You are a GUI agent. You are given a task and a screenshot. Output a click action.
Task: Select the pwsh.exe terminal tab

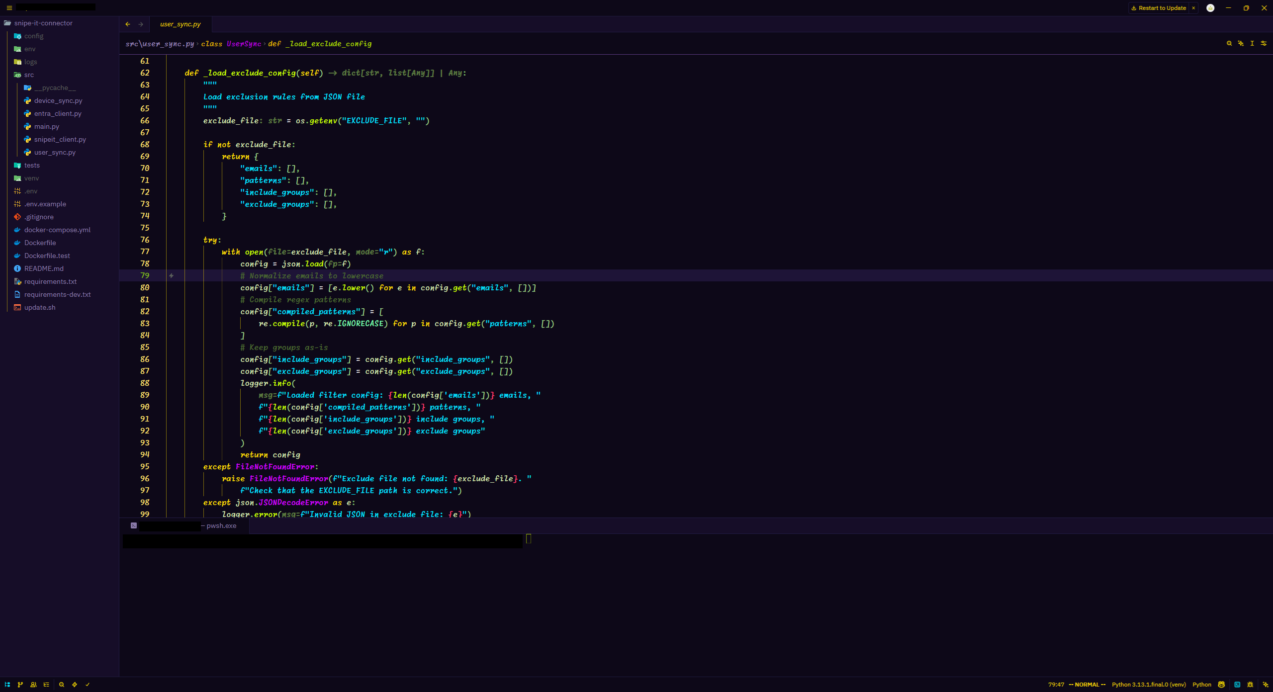(185, 525)
